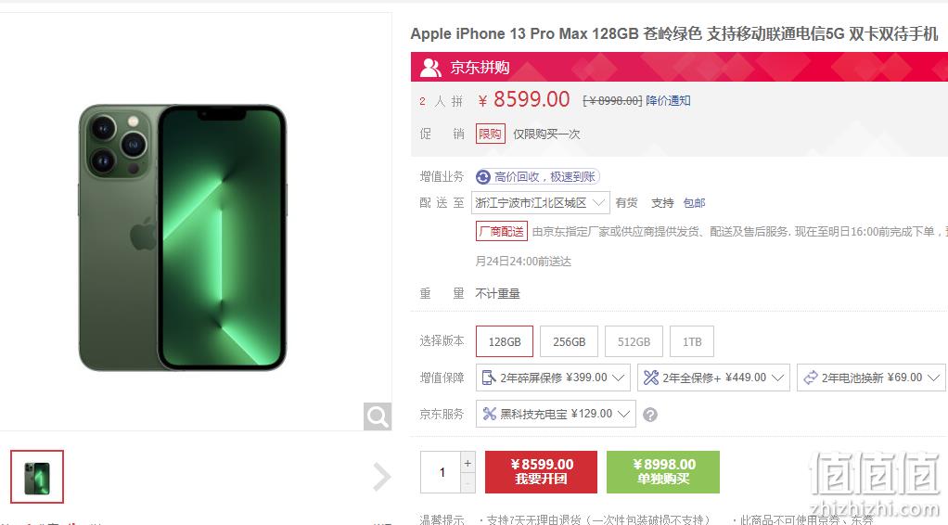
Task: Choose the 1TB version option
Action: [x=692, y=341]
